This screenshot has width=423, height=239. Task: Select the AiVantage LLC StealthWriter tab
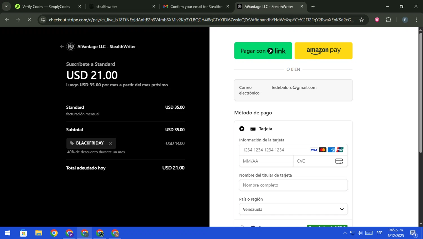click(x=268, y=6)
